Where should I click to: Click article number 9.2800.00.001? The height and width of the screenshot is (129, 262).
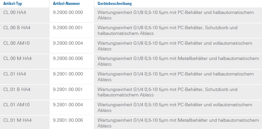(68, 28)
